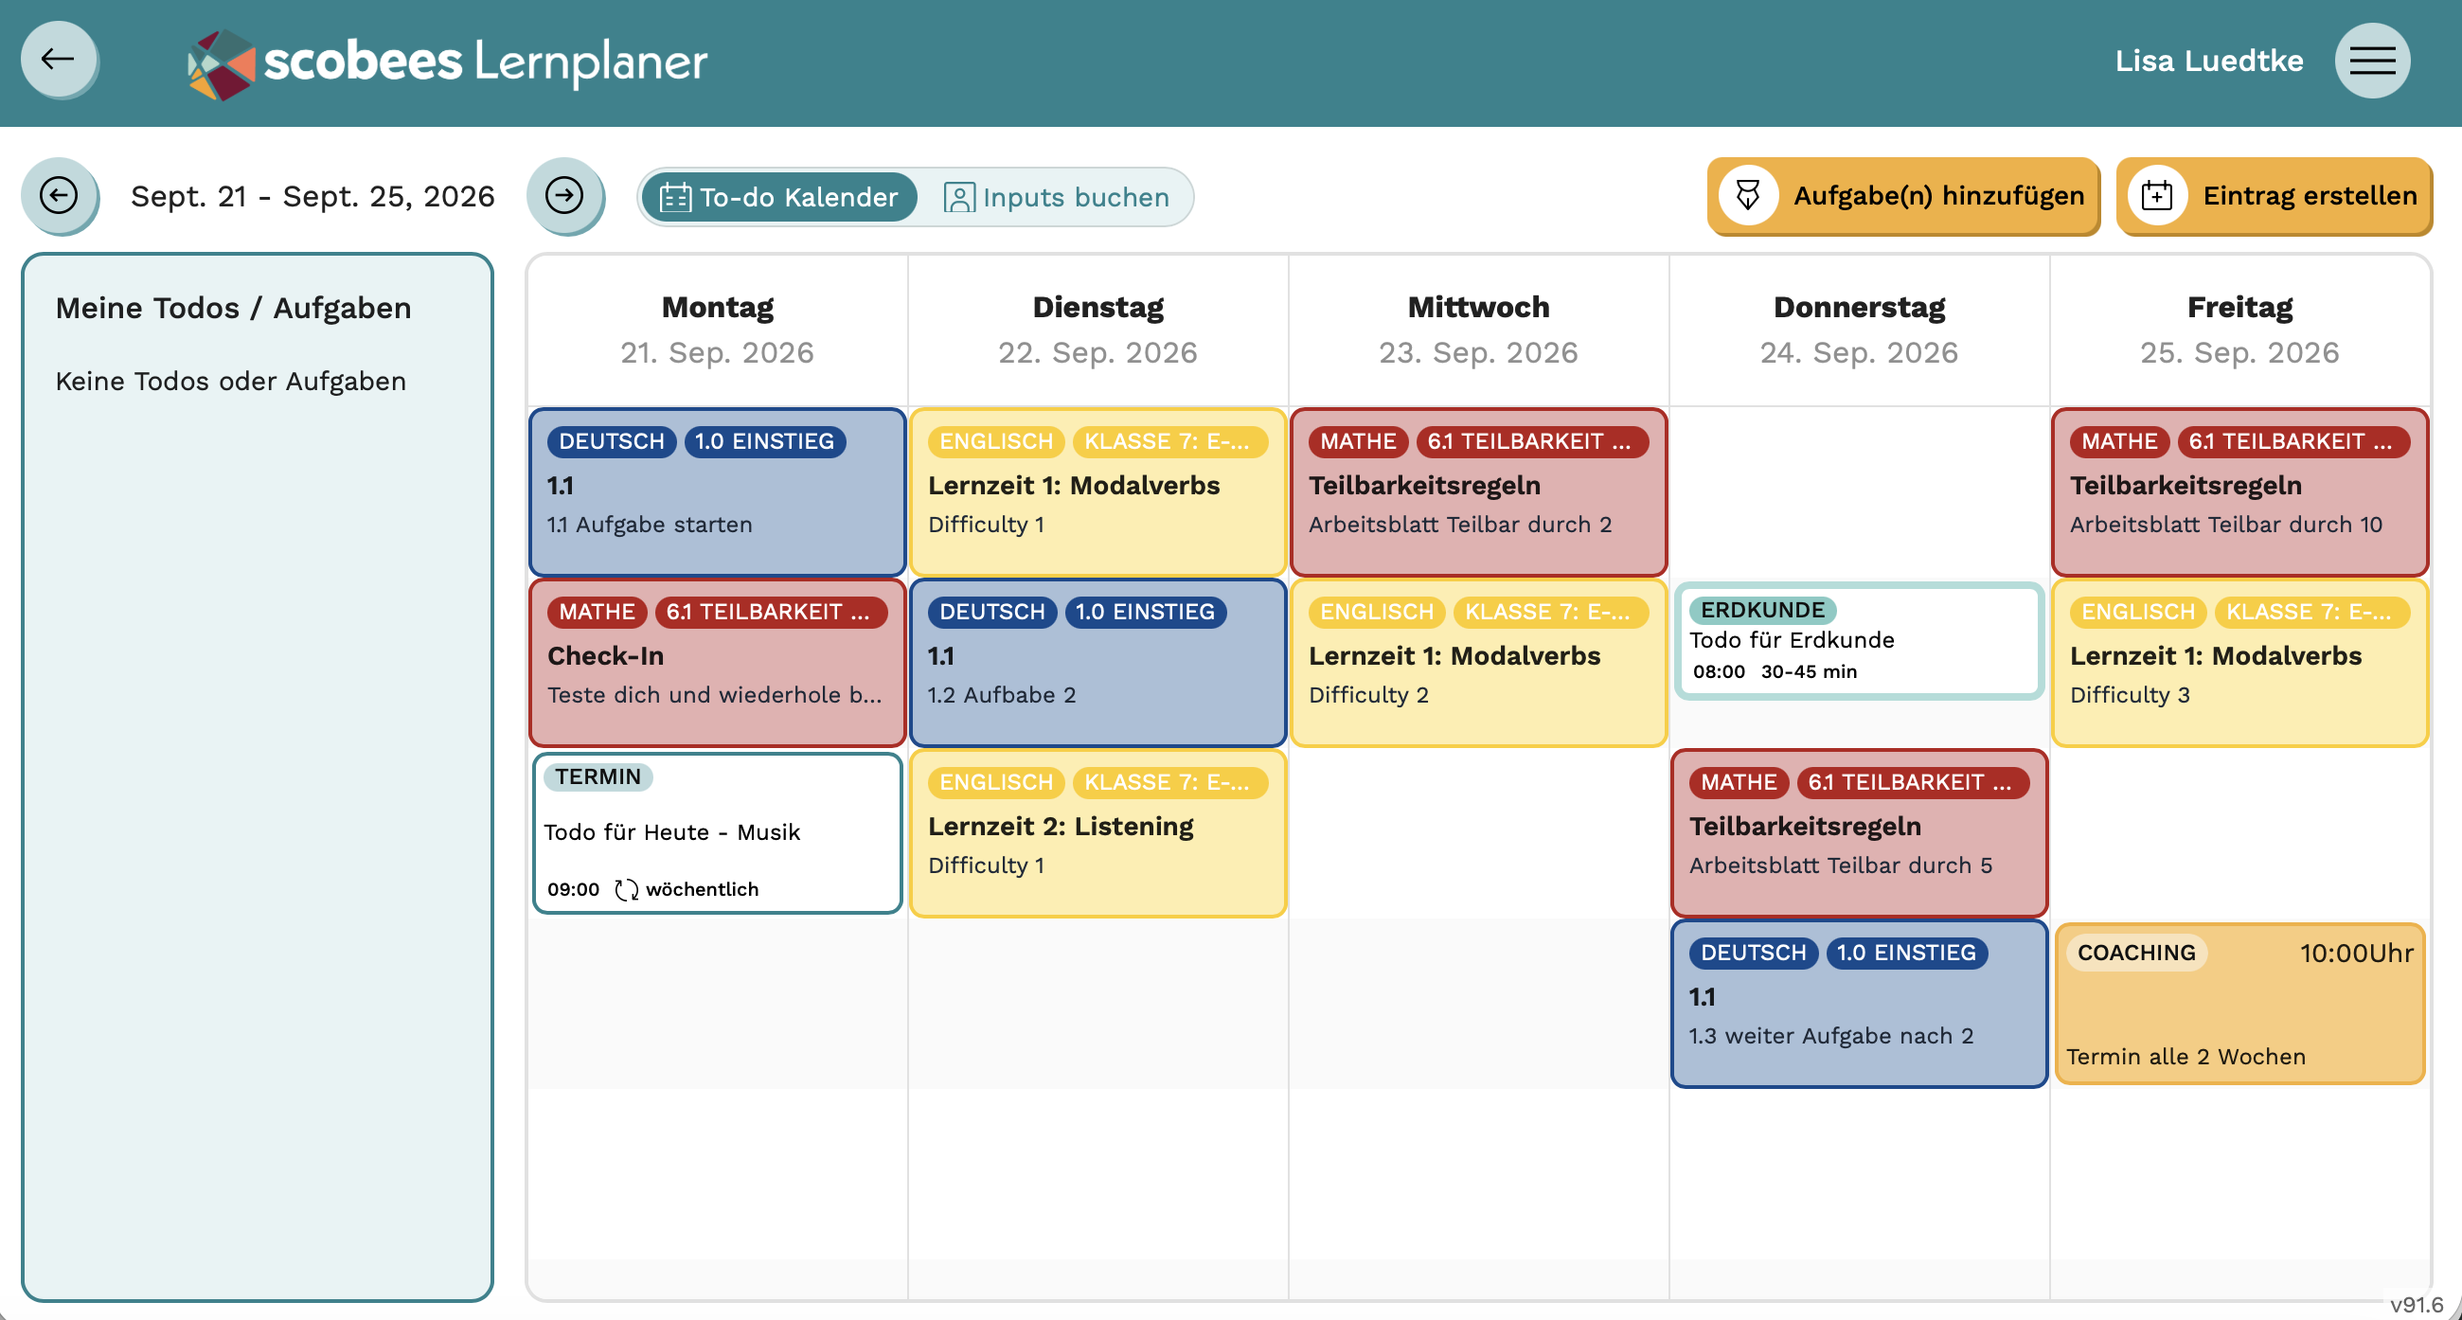Open the Coaching 10:00Uhr appointment card
Screen dimensions: 2462x1320
click(x=2239, y=1004)
